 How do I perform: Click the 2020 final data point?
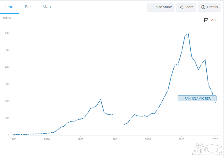215,103
